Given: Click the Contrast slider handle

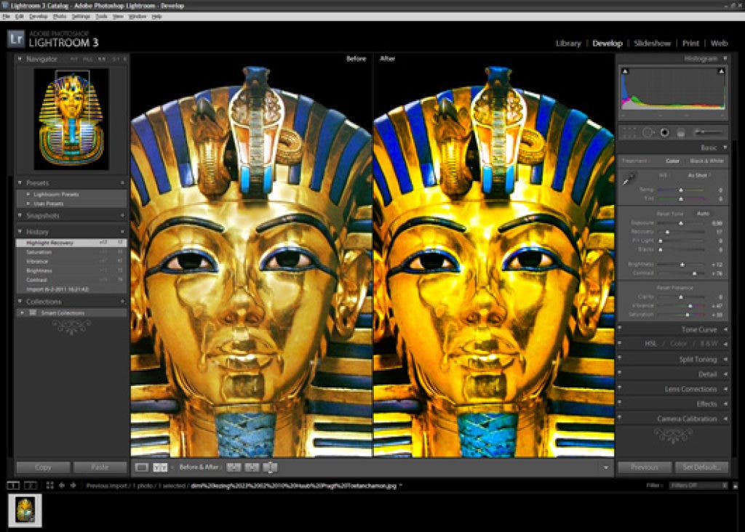Looking at the screenshot, I should pyautogui.click(x=694, y=273).
